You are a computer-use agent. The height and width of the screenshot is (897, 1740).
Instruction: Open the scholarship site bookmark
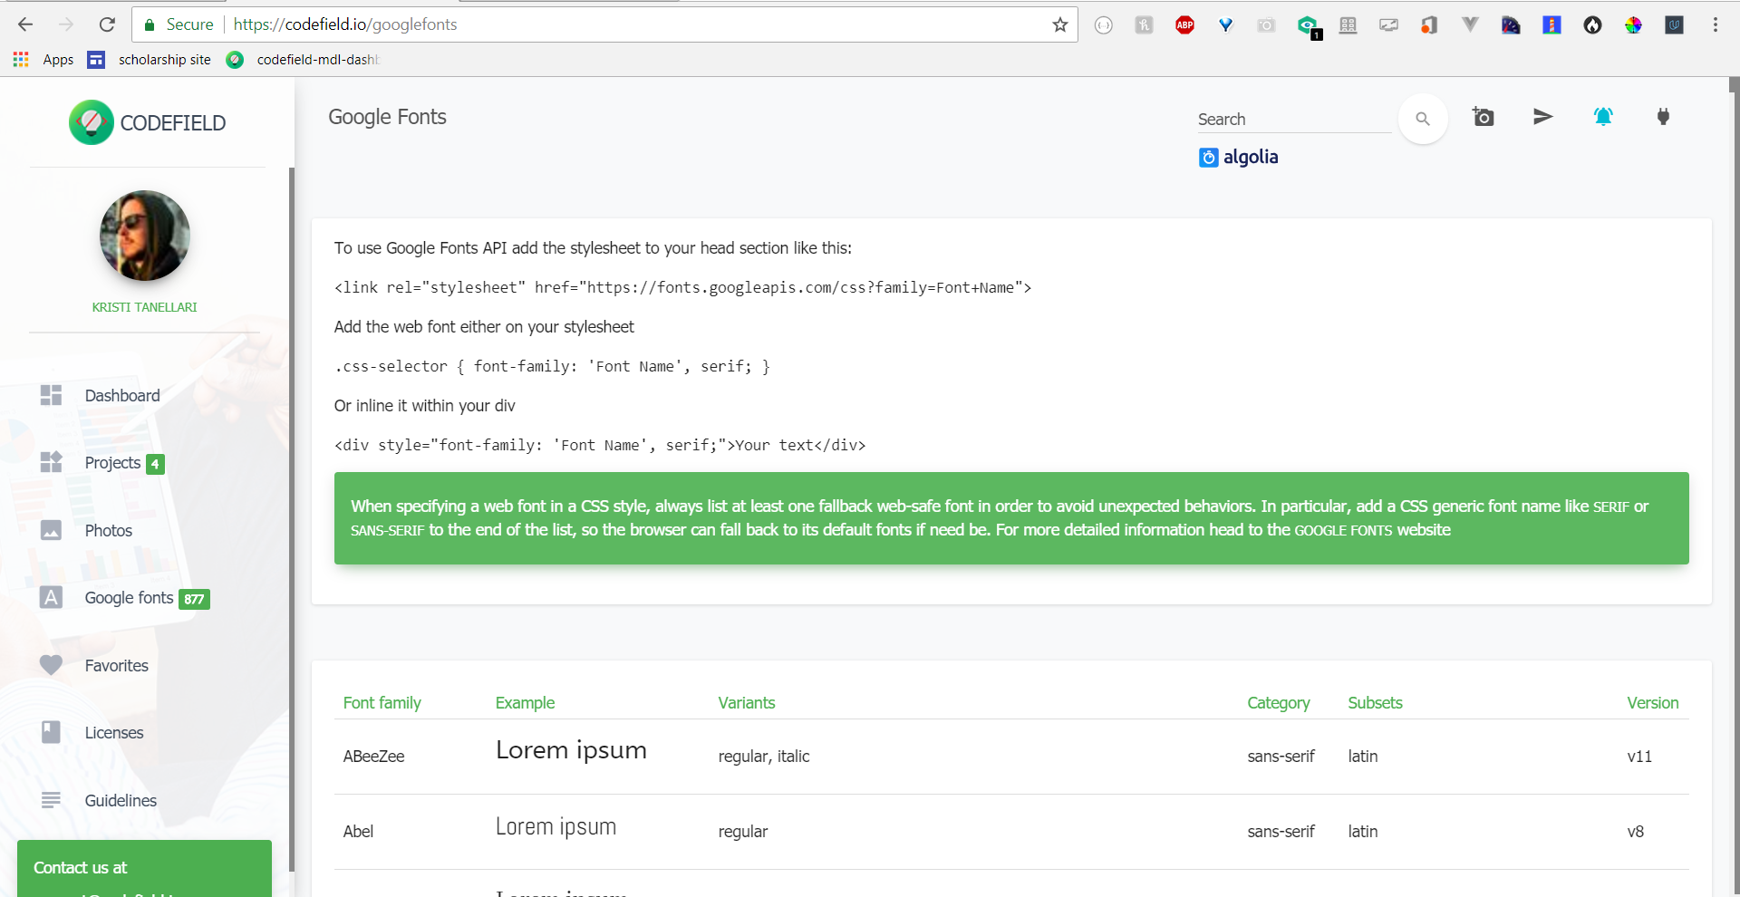coord(149,60)
